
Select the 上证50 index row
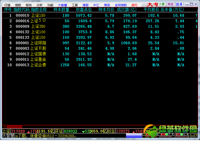point(100,21)
